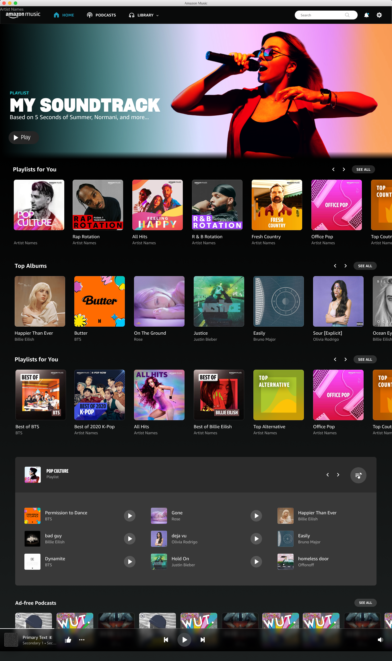Click the now-playing artwork in player bar
Image resolution: width=392 pixels, height=661 pixels.
pyautogui.click(x=11, y=640)
